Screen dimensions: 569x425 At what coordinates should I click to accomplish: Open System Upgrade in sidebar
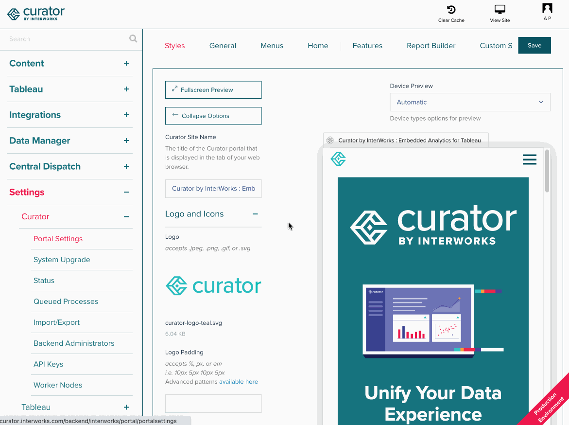click(62, 260)
